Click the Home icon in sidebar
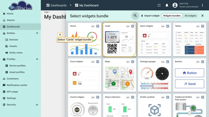 click(x=4, y=14)
